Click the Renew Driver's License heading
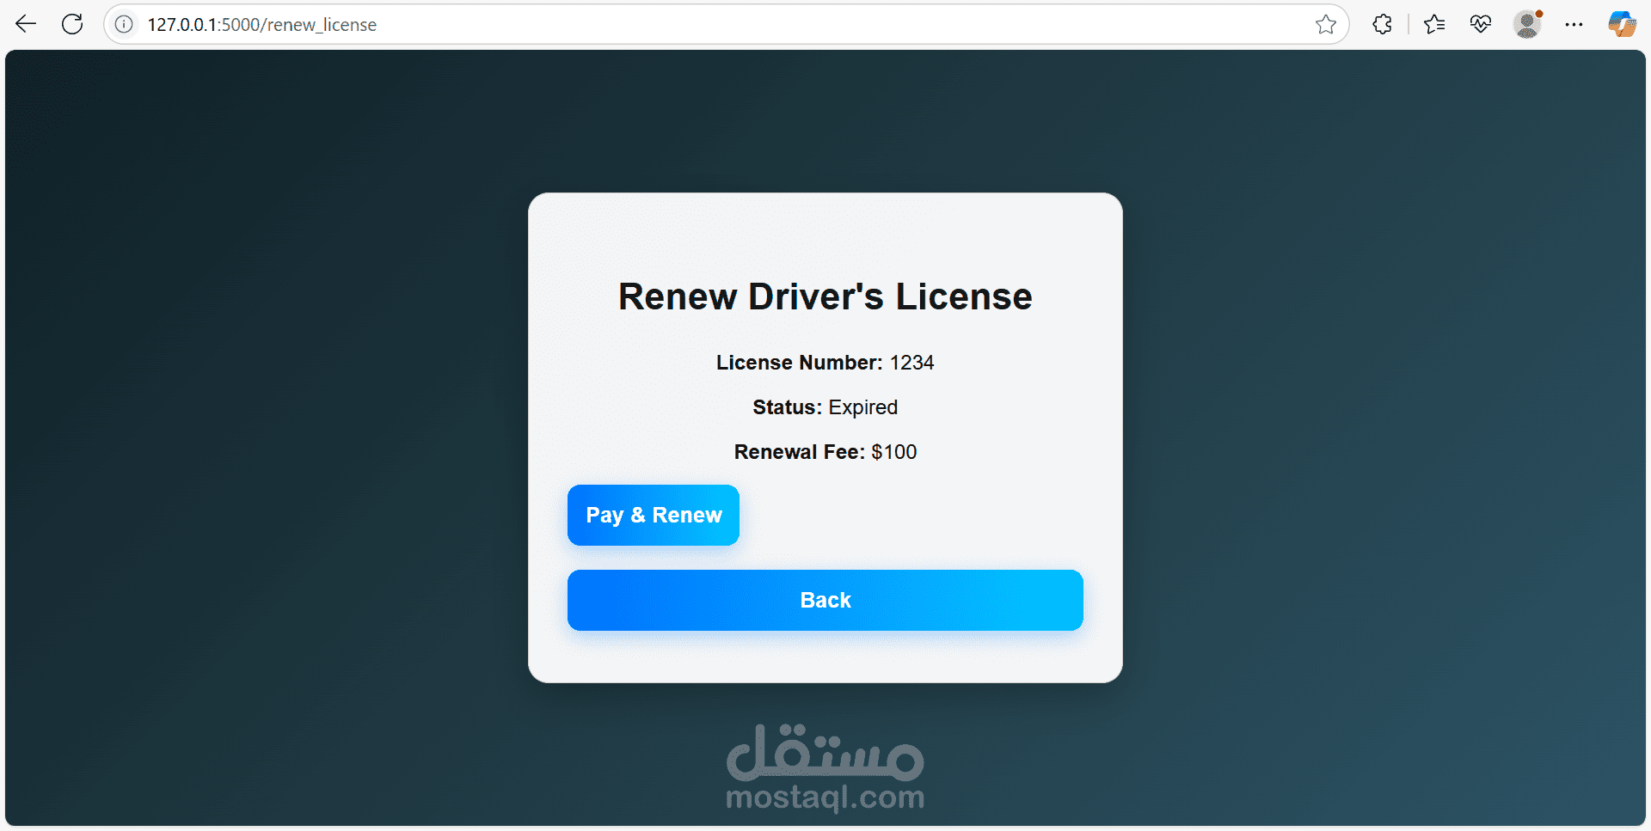This screenshot has width=1651, height=831. 825,296
